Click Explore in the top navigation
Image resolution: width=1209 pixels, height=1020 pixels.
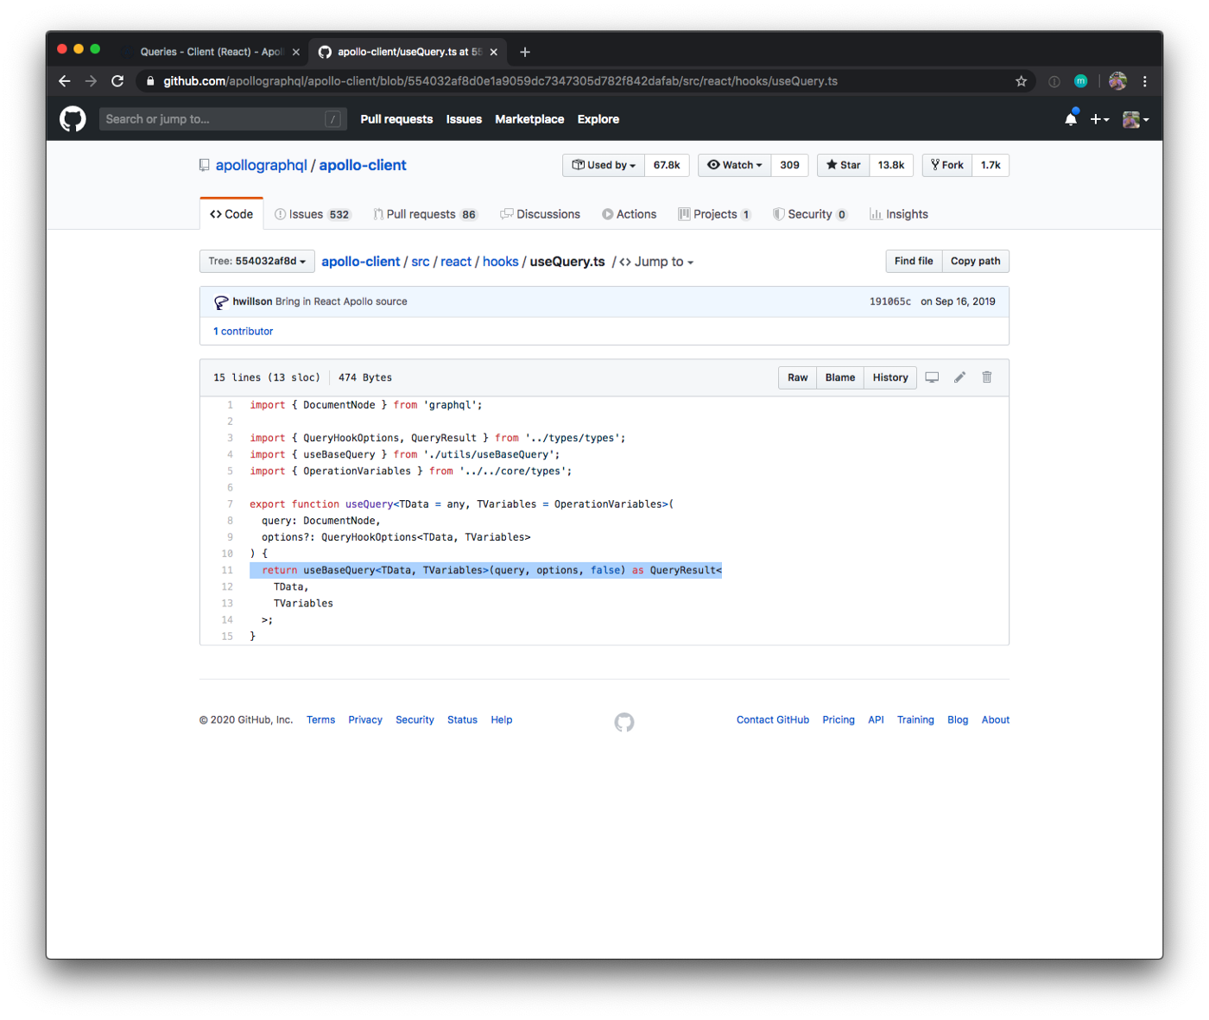pos(598,119)
